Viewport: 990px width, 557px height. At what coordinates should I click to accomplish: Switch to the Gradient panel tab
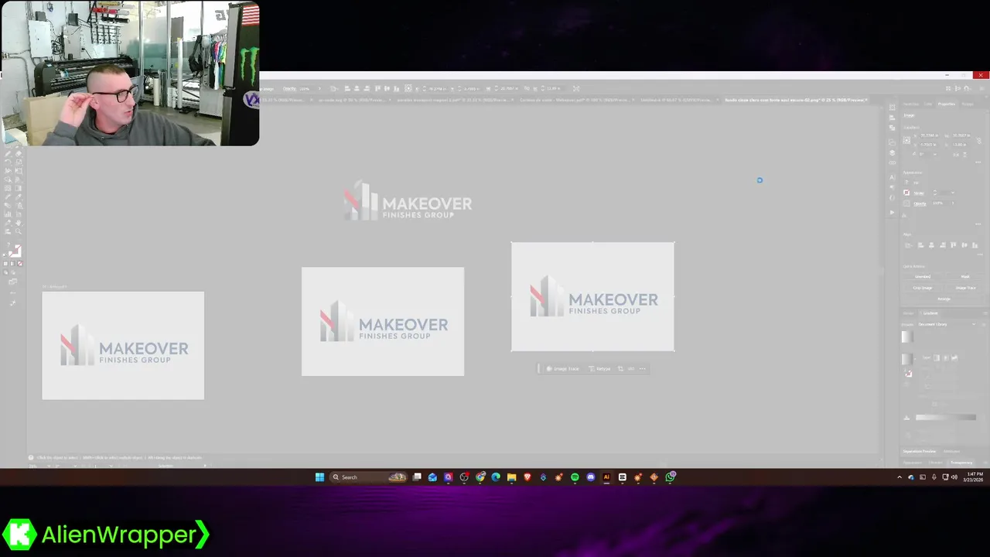click(930, 313)
